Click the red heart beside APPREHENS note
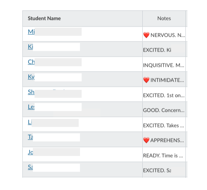 [146, 140]
